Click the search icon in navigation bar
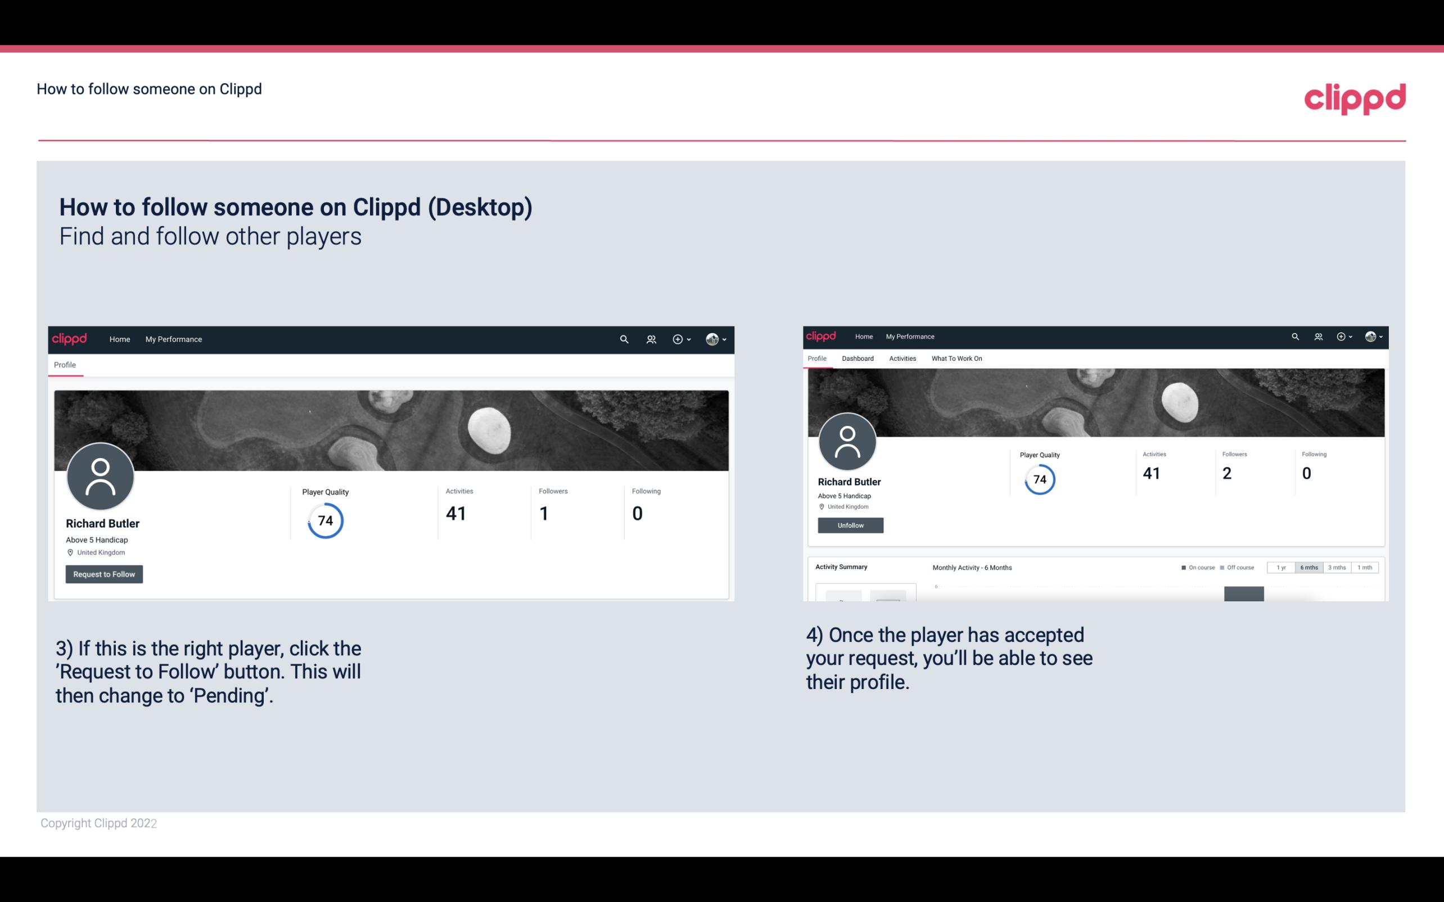Image resolution: width=1444 pixels, height=902 pixels. tap(622, 339)
